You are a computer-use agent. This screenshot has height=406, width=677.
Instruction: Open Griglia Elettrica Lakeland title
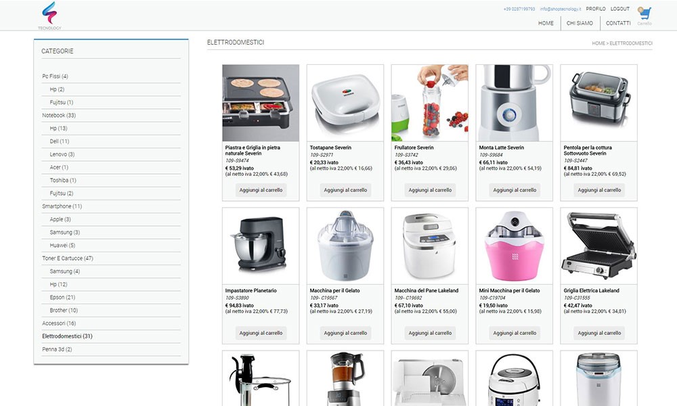[x=592, y=291]
